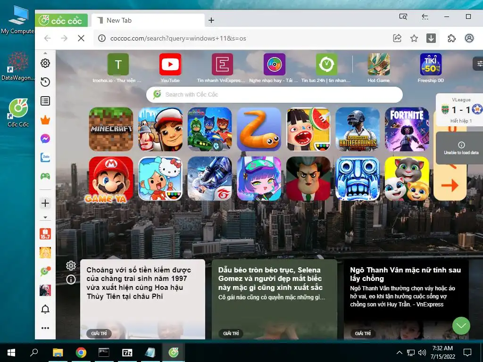Open the Nghe nhạc hay shortcut
Image resolution: width=483 pixels, height=362 pixels.
pyautogui.click(x=274, y=68)
